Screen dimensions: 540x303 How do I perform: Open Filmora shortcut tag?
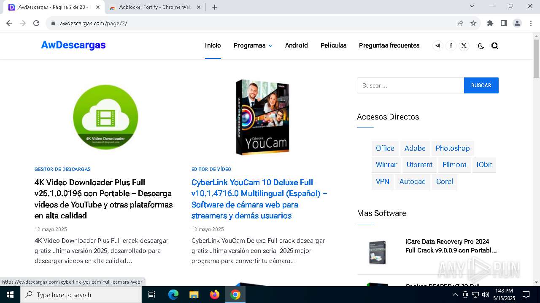[x=454, y=165]
